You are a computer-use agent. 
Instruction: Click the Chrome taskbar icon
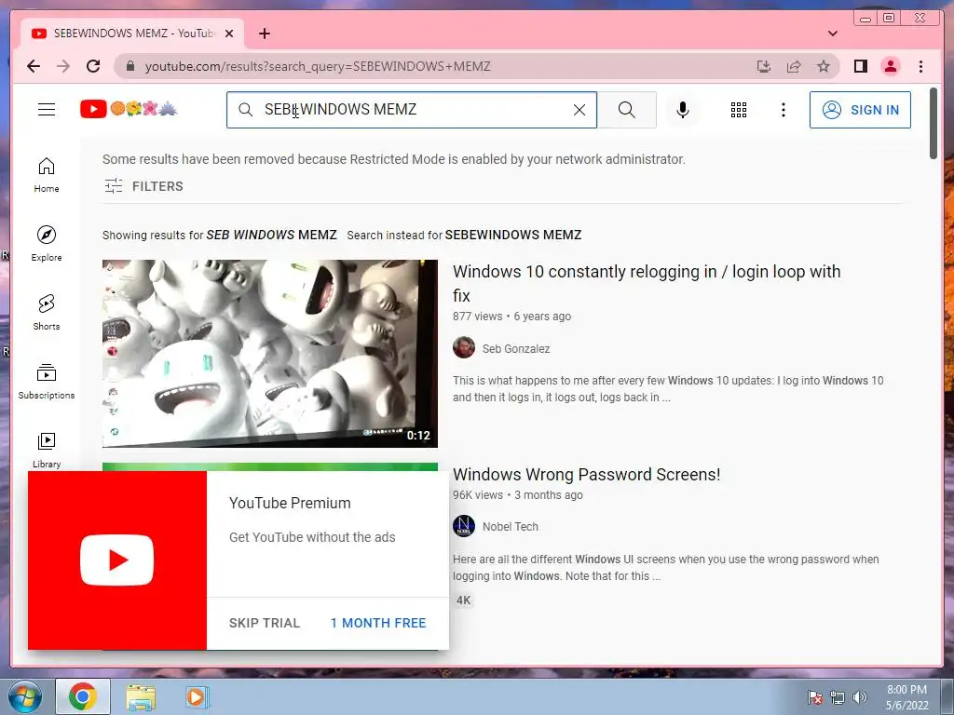point(83,696)
